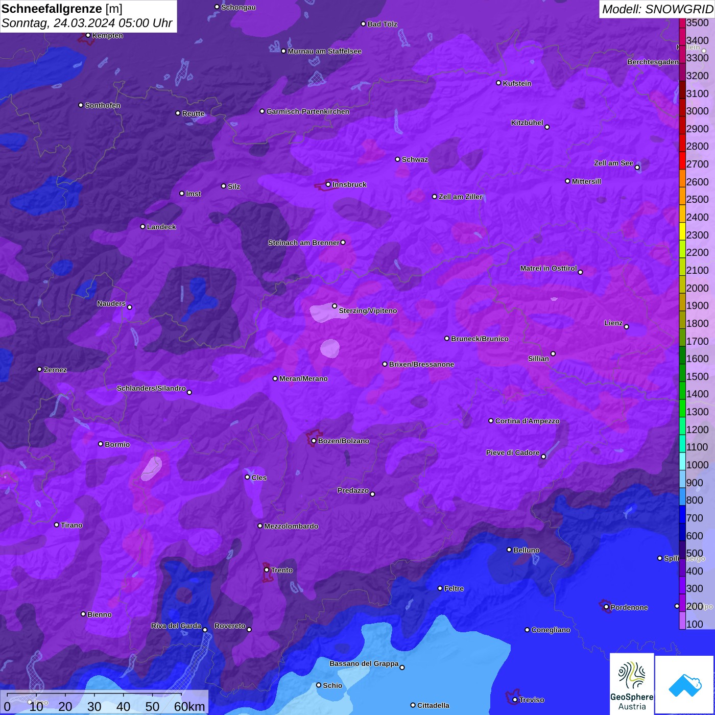Image resolution: width=715 pixels, height=715 pixels.
Task: Click the Zernez location dot
Action: [40, 369]
